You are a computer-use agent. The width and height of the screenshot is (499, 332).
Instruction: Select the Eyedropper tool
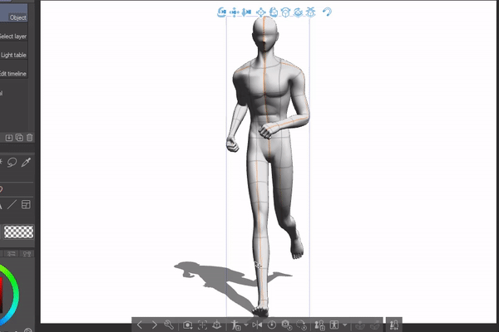click(26, 163)
